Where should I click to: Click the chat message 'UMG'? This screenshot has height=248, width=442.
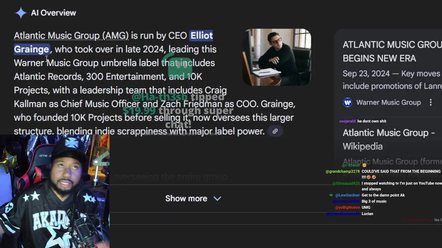click(x=366, y=207)
